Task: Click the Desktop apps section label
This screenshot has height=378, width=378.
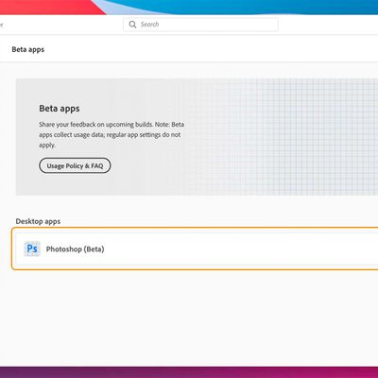Action: pyautogui.click(x=38, y=221)
